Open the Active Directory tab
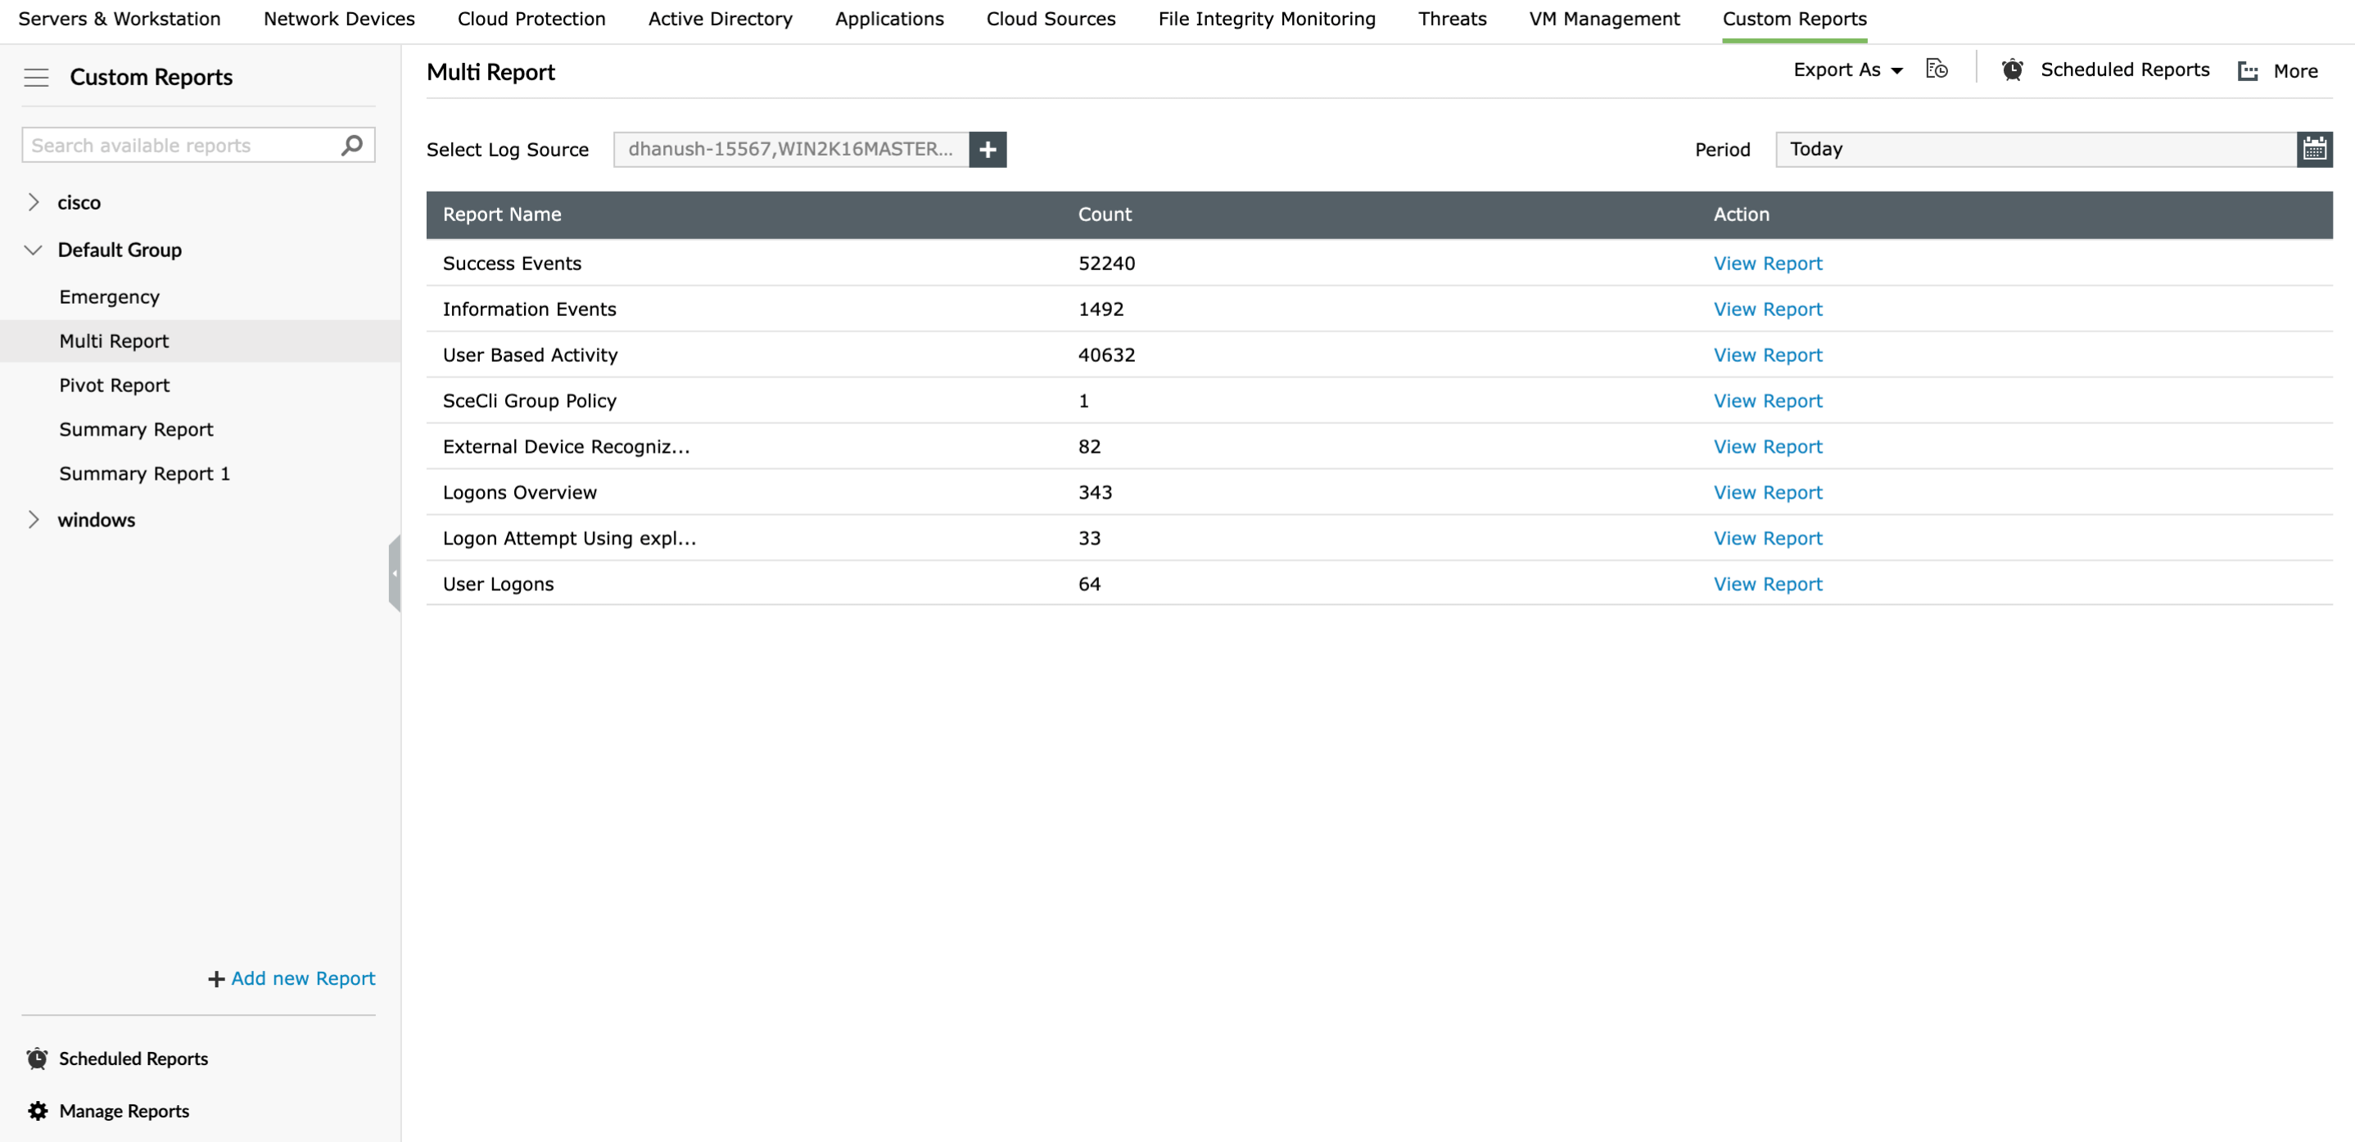 coord(720,18)
